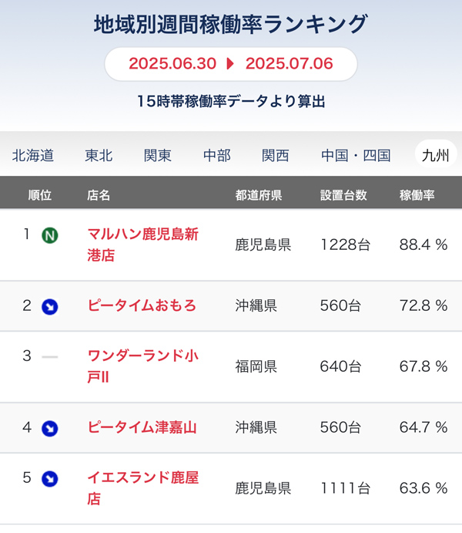Image resolution: width=462 pixels, height=533 pixels.
Task: Click the 稼働率 column header
Action: 417,195
